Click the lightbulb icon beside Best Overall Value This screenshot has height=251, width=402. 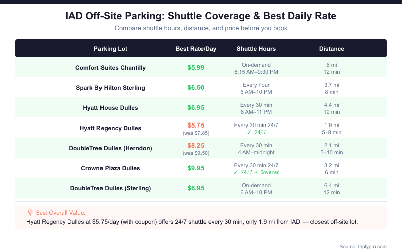[x=30, y=213]
